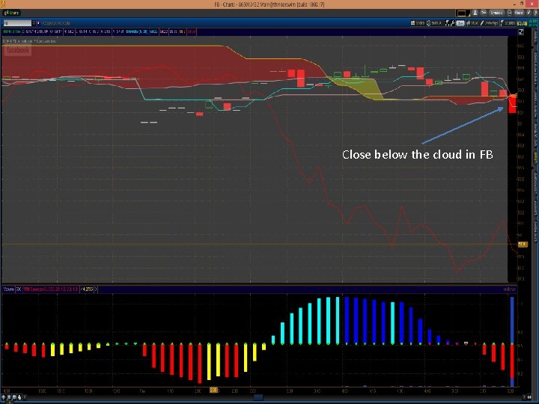
Task: Click the Symbol button in the top bar
Action: click(497, 13)
